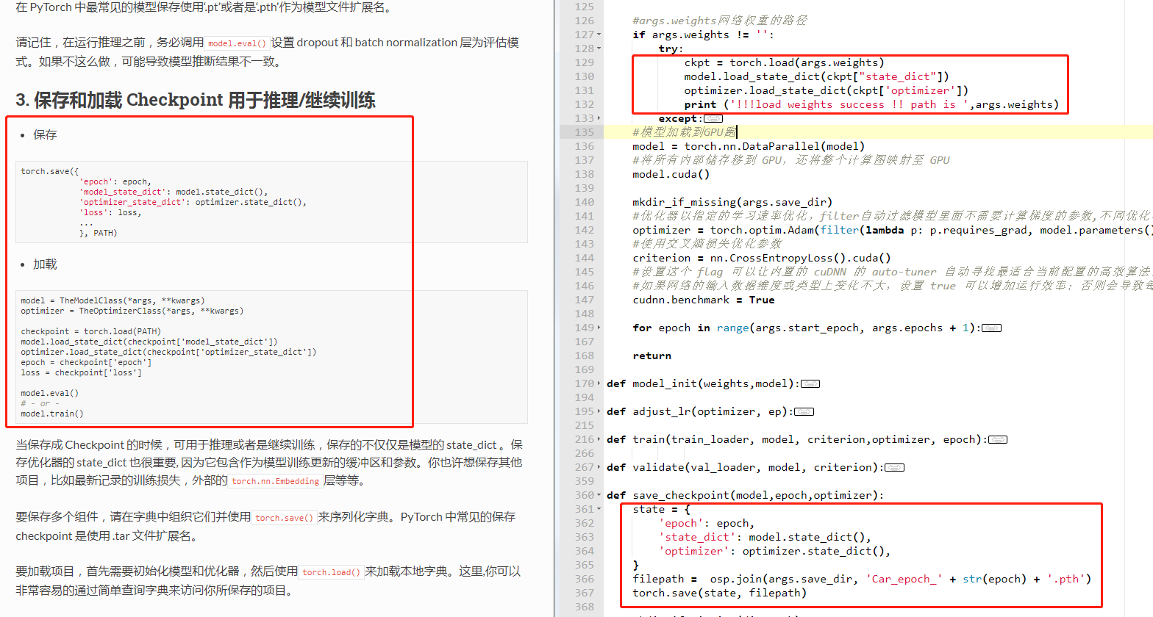
Task: Click 'checkpoint = torch.load(PATH)' in article code
Action: pos(90,331)
